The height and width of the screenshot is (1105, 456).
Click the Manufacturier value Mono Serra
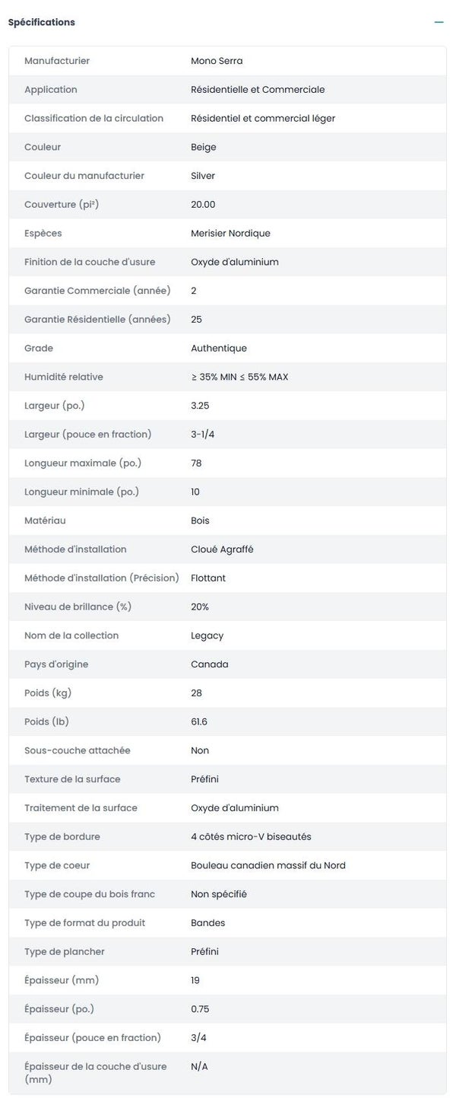(x=217, y=61)
